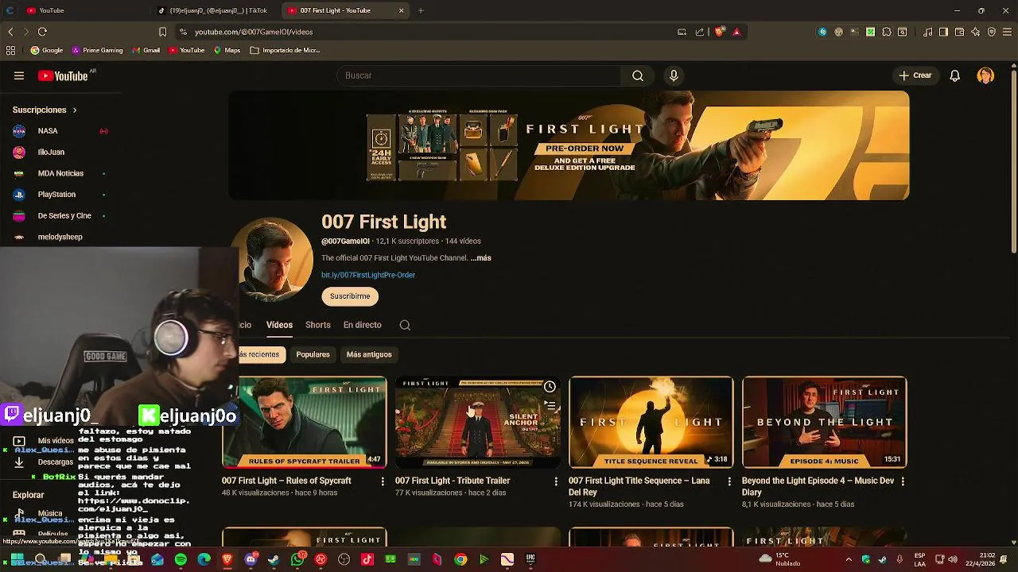Click the address bar URL youtube.com/@007GameIOI/videos

click(254, 32)
